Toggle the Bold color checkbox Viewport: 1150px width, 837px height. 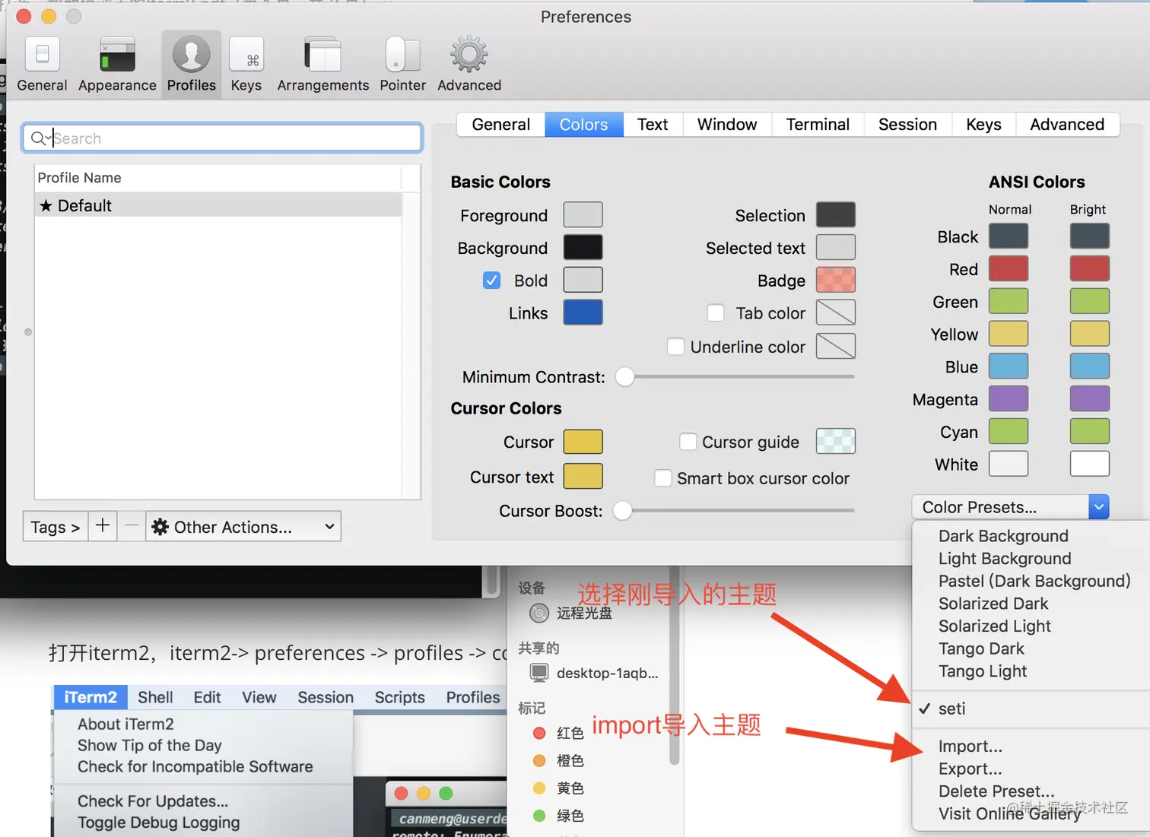tap(492, 281)
